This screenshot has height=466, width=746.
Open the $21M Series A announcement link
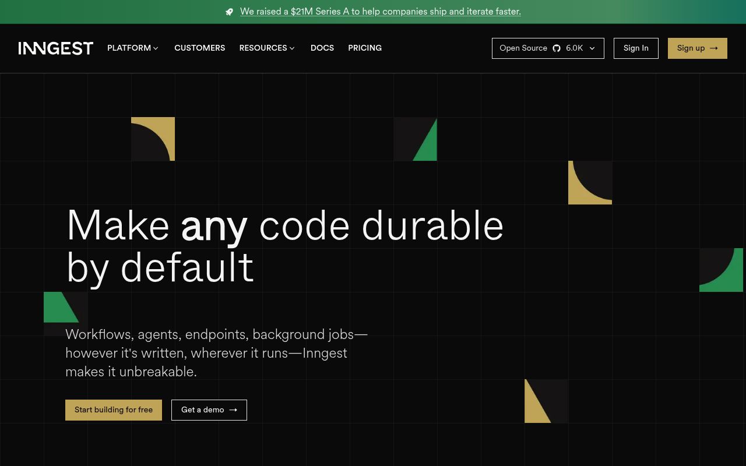(380, 12)
